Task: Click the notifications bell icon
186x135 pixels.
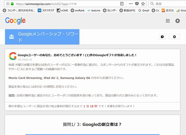Action: (178, 21)
